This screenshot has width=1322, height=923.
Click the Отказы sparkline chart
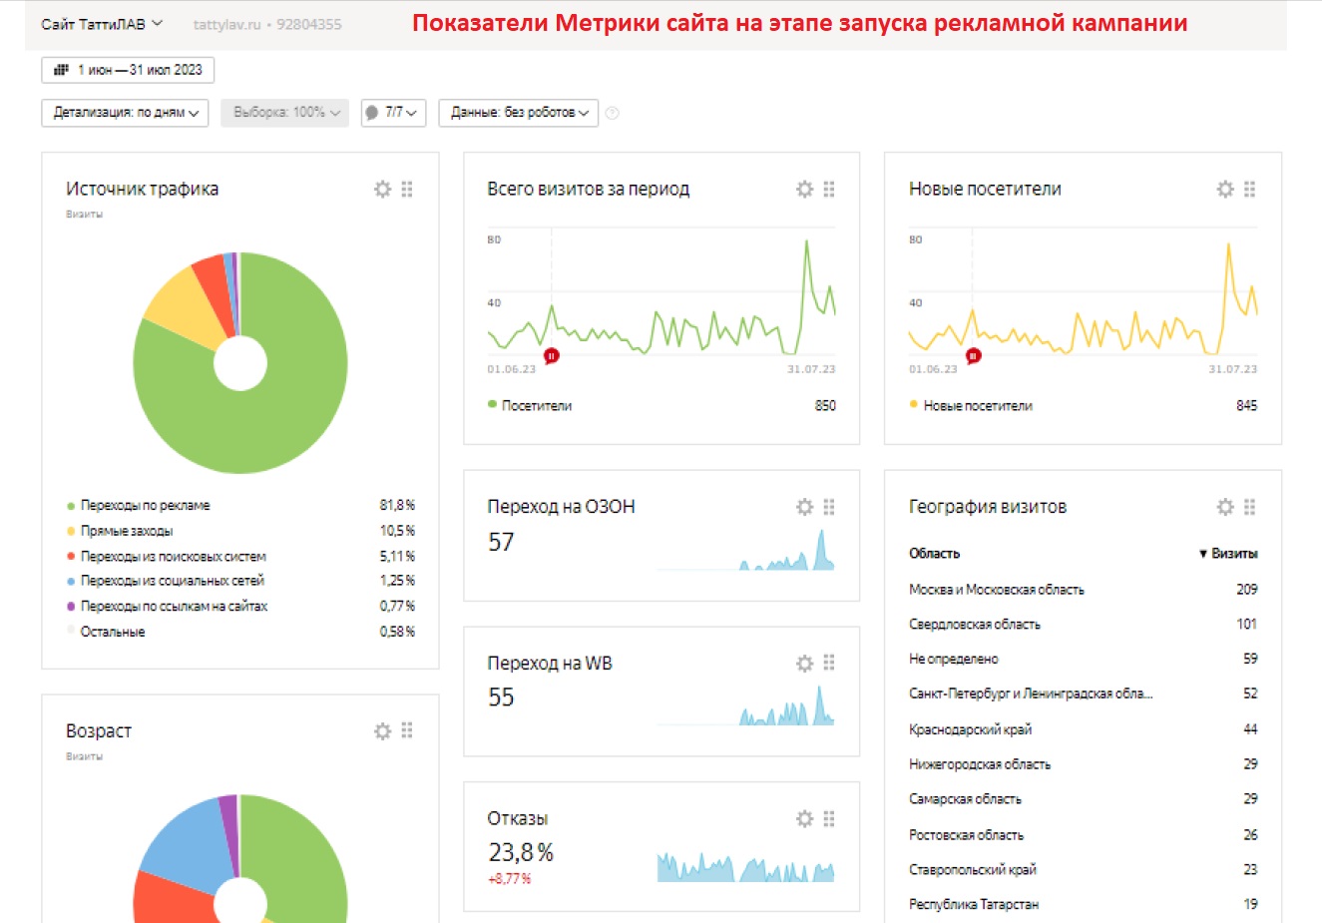coord(746,866)
